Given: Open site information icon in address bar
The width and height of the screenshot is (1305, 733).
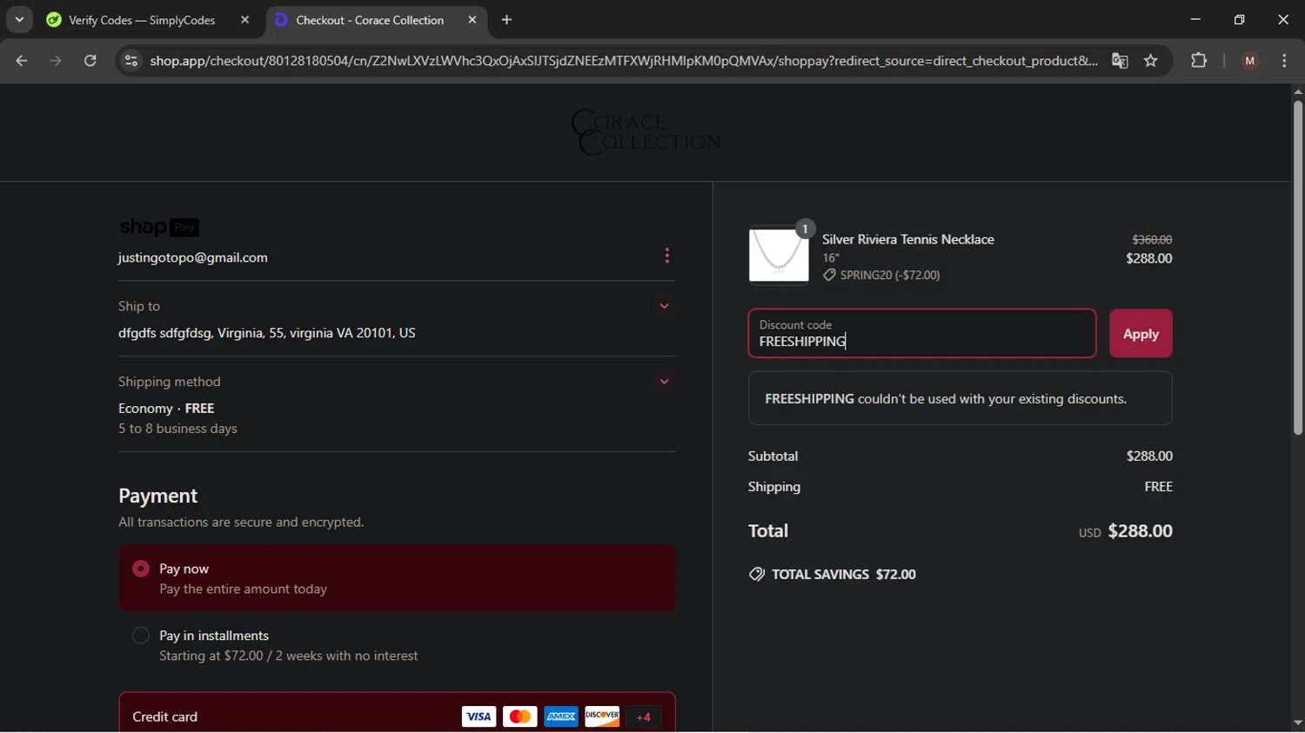Looking at the screenshot, I should [131, 61].
